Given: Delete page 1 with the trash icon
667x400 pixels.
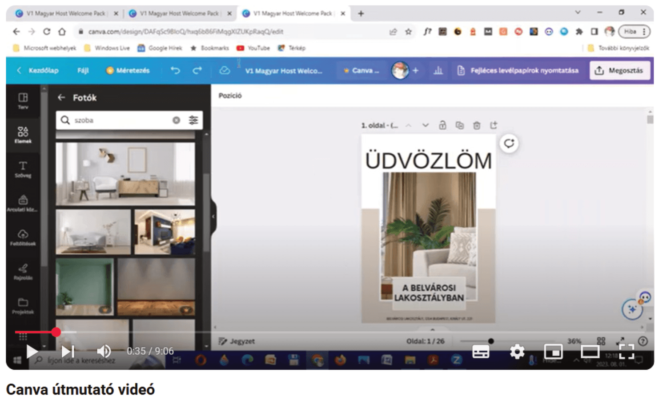Looking at the screenshot, I should 477,125.
